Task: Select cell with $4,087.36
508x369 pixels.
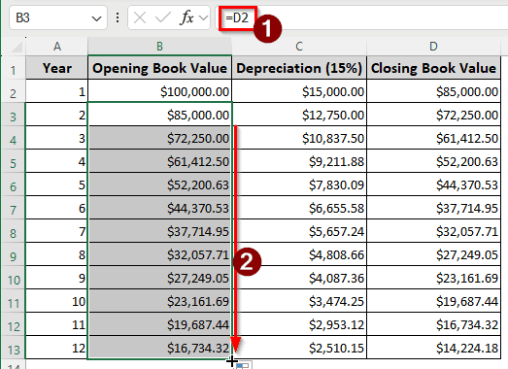Action: tap(299, 278)
